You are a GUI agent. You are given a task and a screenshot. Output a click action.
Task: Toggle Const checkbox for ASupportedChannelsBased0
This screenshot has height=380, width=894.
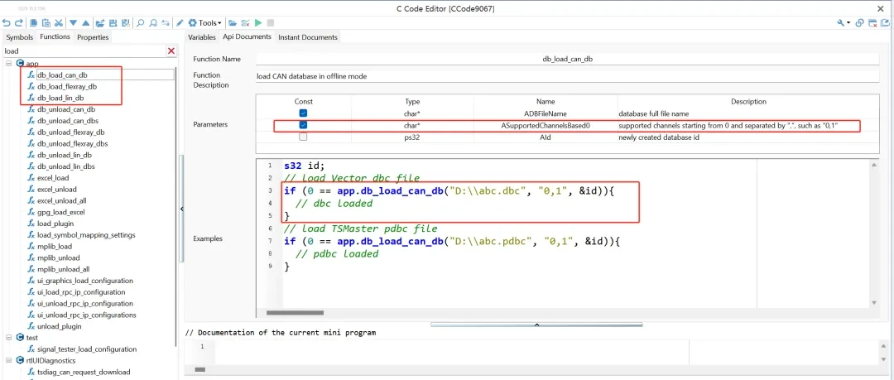tap(303, 125)
